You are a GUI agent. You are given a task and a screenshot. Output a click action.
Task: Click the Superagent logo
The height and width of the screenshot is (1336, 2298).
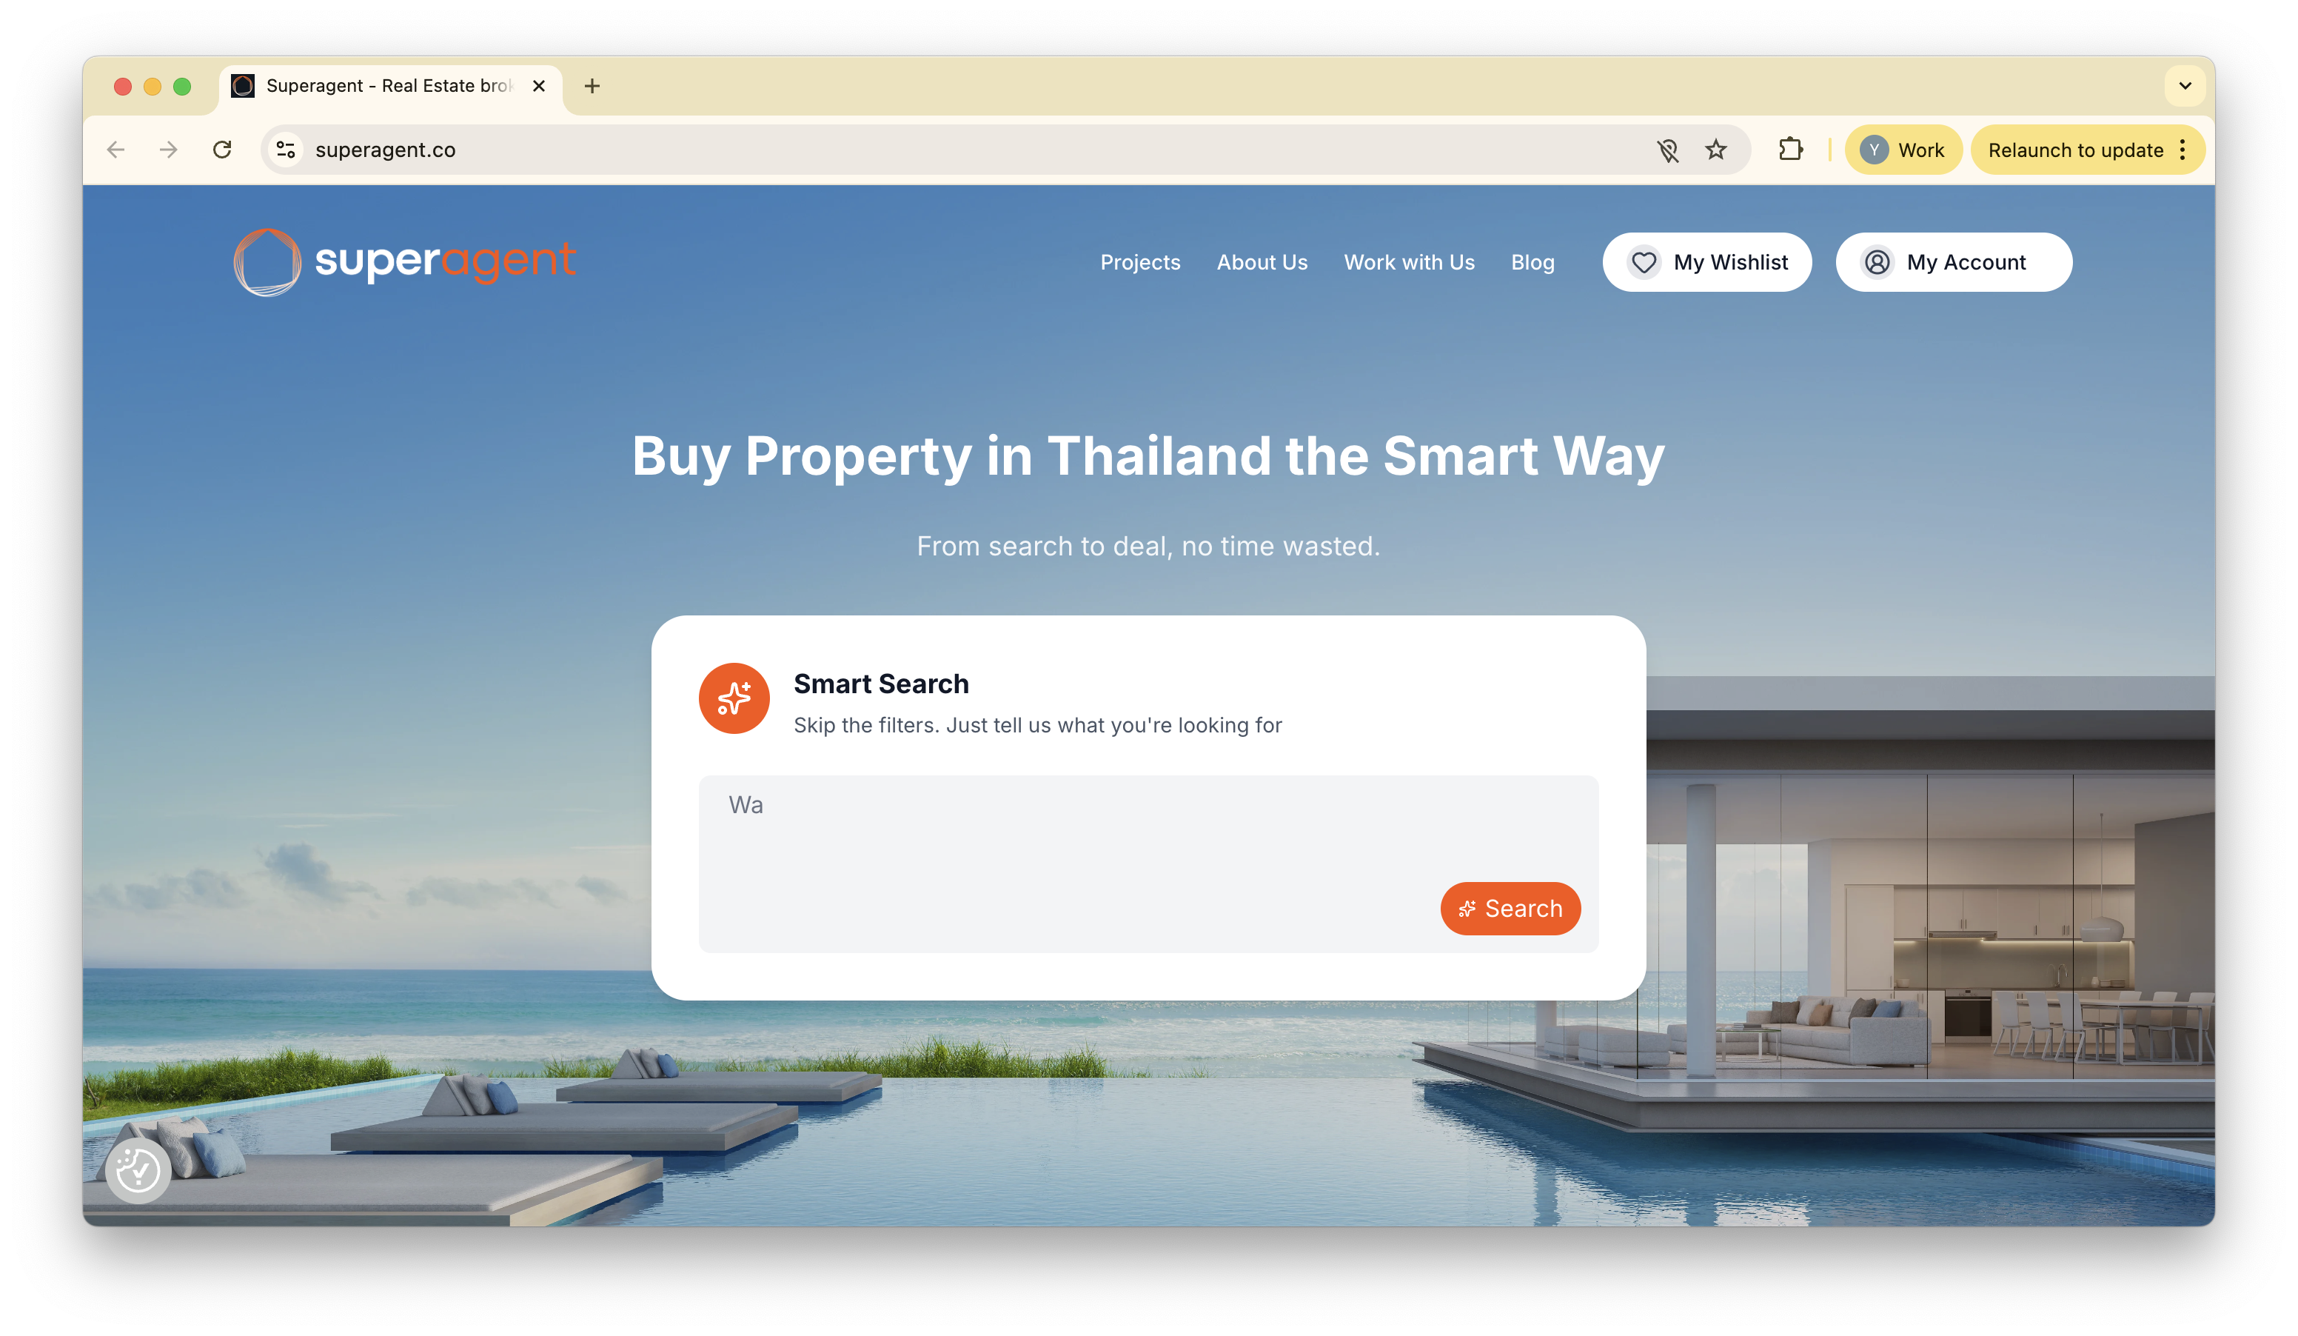click(404, 261)
